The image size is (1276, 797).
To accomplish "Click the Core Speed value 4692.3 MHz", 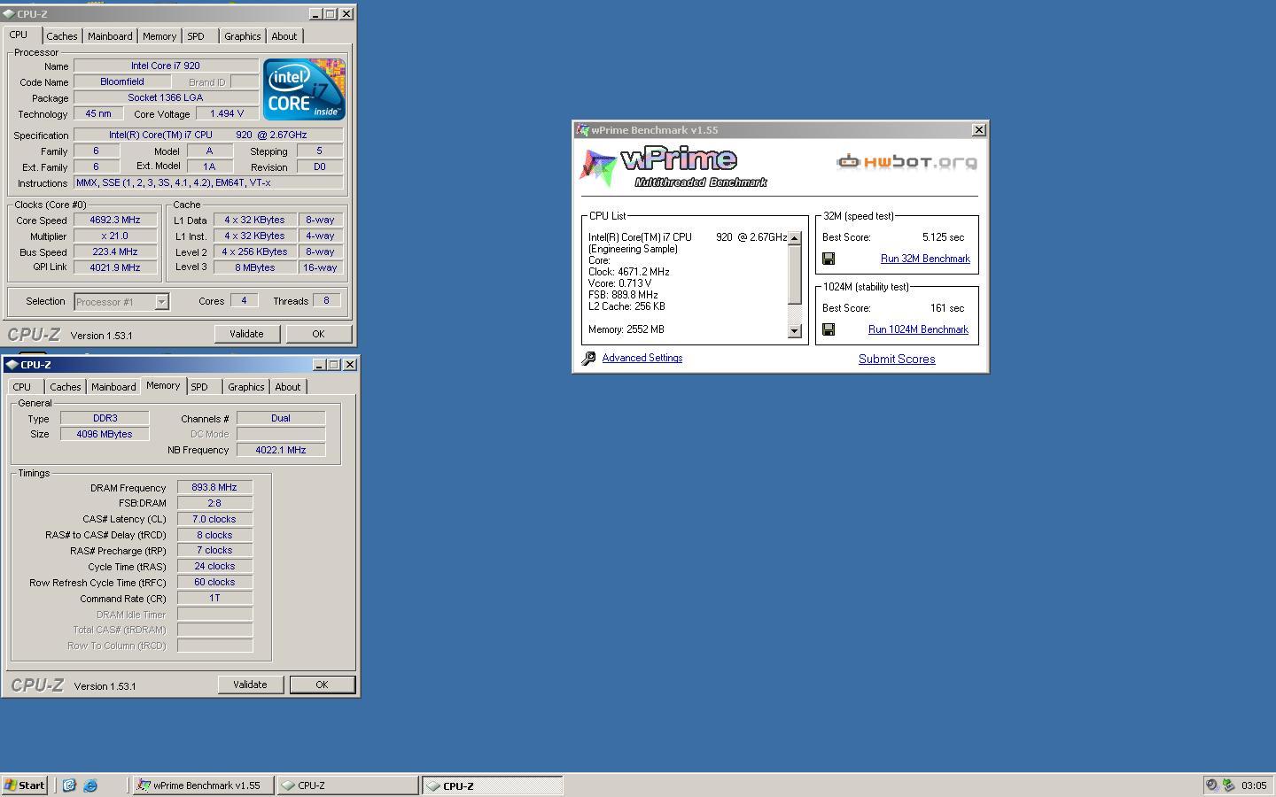I will pyautogui.click(x=115, y=221).
